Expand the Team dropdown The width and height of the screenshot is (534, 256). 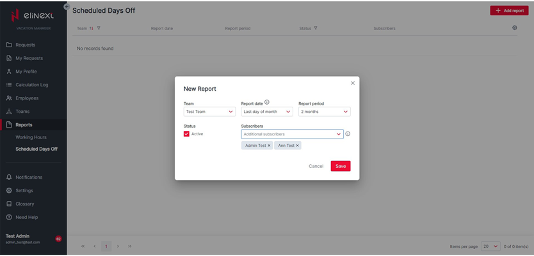pyautogui.click(x=209, y=112)
